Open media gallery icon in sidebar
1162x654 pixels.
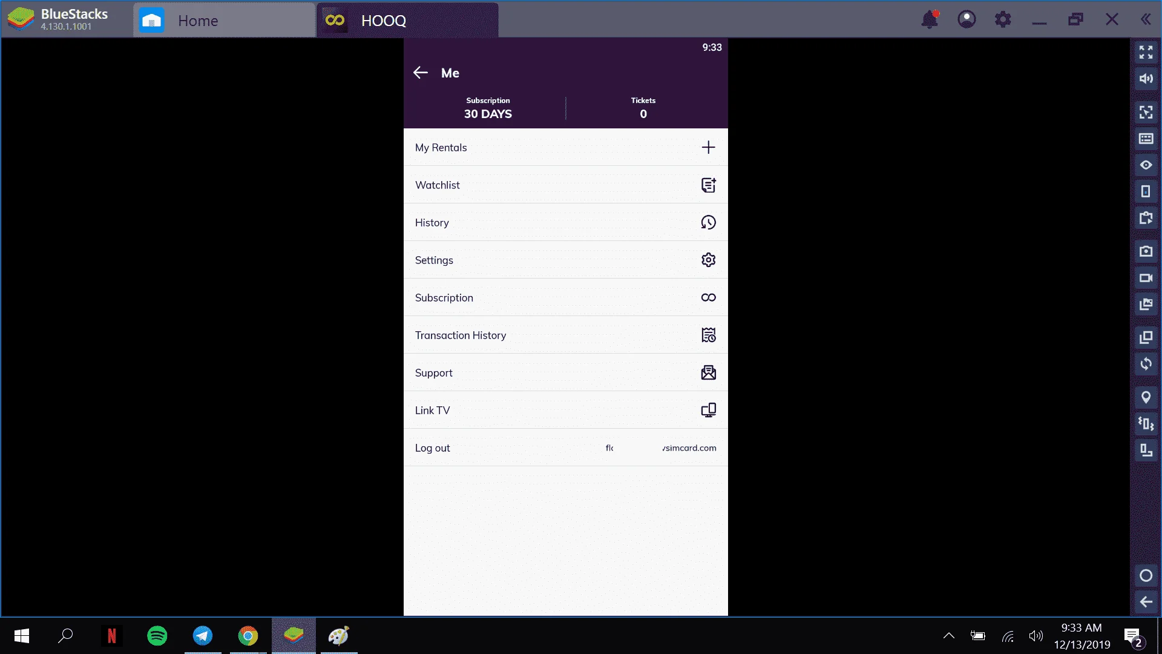[x=1146, y=304]
